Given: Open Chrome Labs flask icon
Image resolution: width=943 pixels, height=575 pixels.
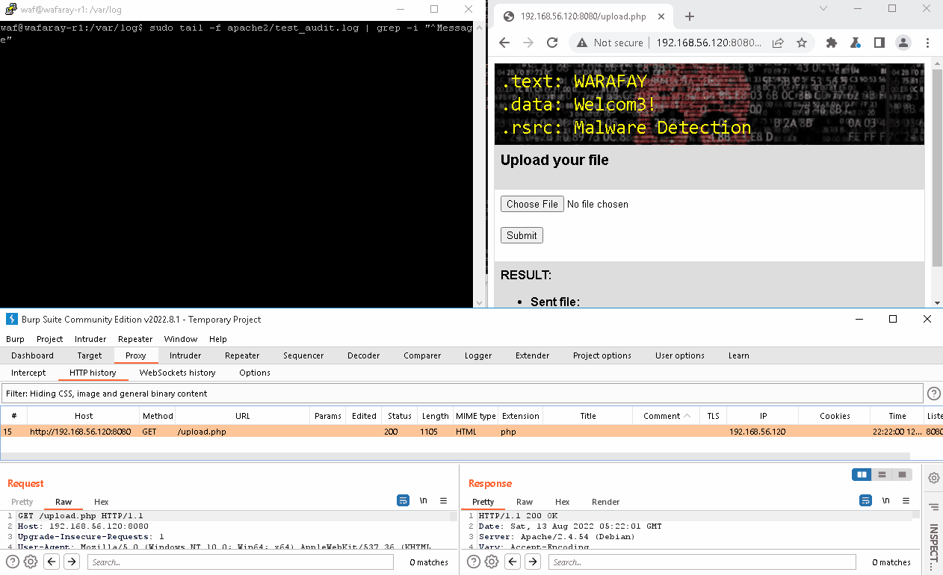Looking at the screenshot, I should tap(856, 43).
